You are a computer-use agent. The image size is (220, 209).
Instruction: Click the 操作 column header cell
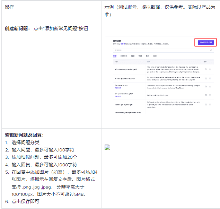coord(52,11)
